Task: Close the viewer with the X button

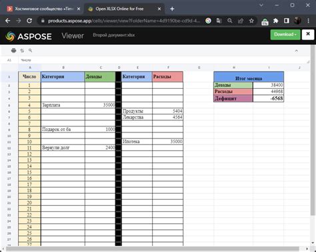Action: [308, 34]
